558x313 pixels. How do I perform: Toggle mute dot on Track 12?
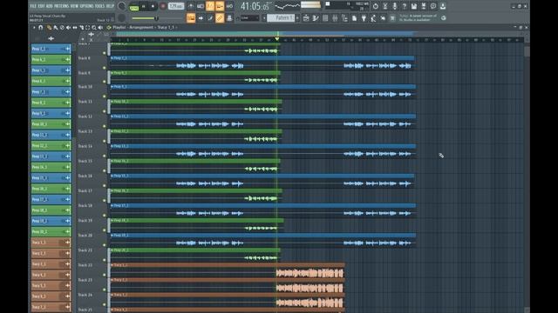(x=105, y=126)
